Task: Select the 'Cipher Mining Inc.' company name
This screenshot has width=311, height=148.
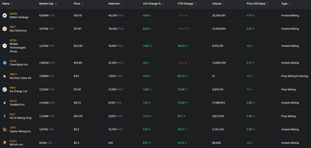Action: (21, 131)
